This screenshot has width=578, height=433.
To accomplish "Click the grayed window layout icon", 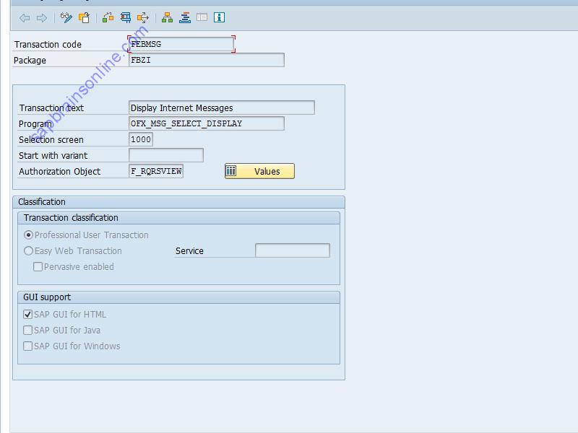I will 202,17.
